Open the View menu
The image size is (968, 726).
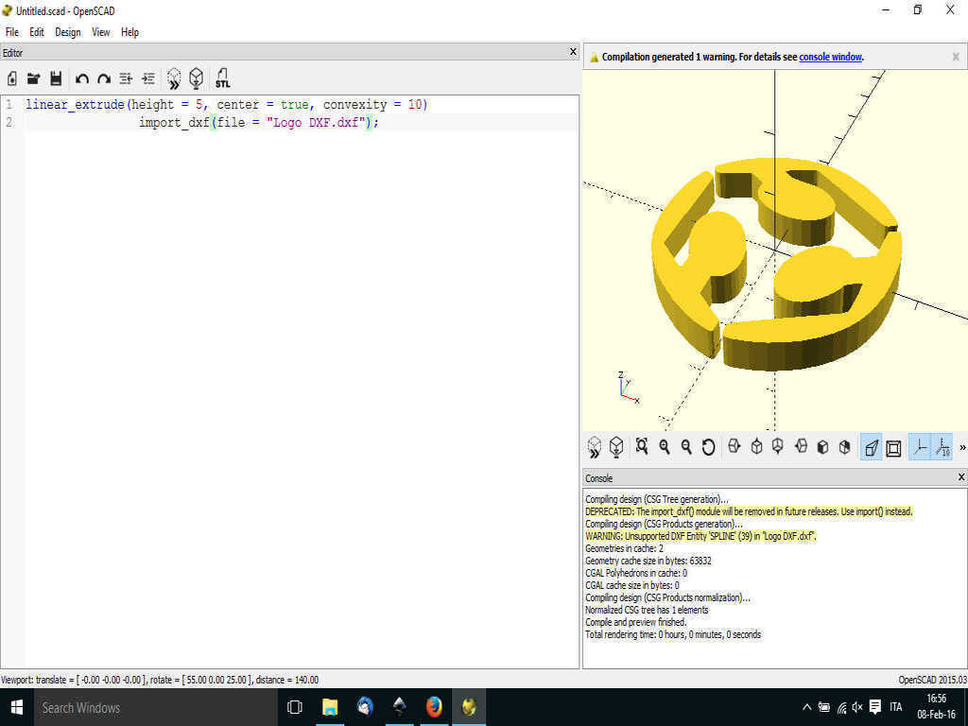coord(100,32)
